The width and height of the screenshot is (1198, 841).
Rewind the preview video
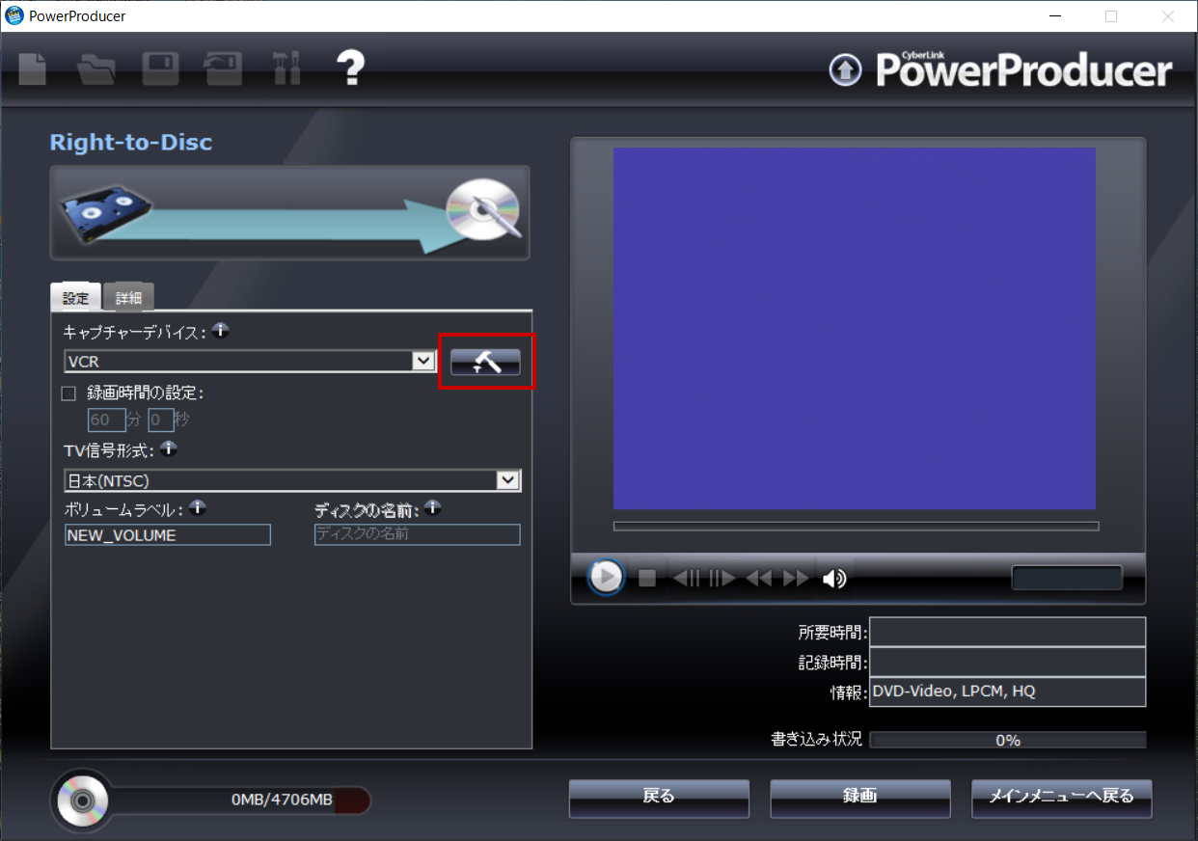coord(759,578)
